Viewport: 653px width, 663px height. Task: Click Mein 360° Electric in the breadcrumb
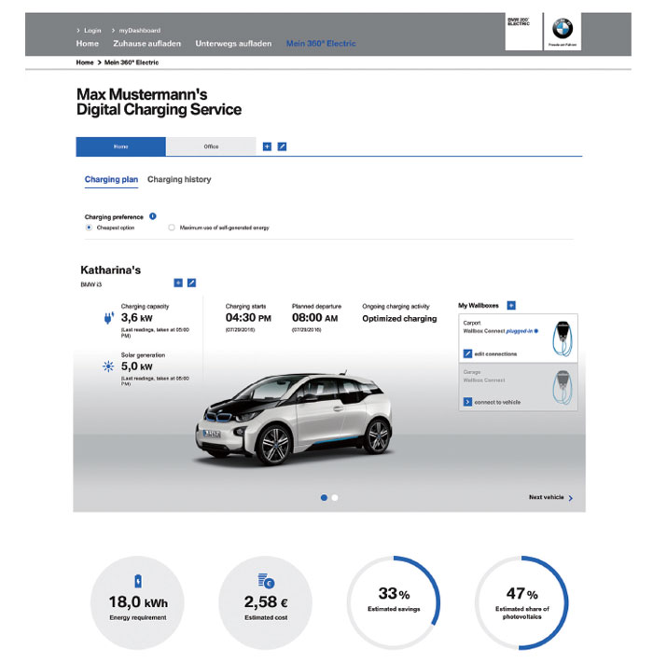pyautogui.click(x=132, y=62)
